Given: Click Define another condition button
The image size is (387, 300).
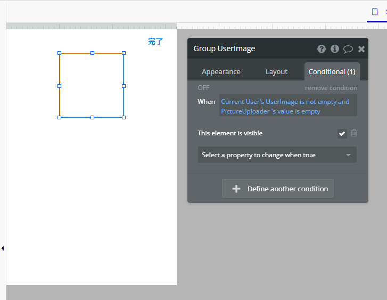Looking at the screenshot, I should (278, 189).
